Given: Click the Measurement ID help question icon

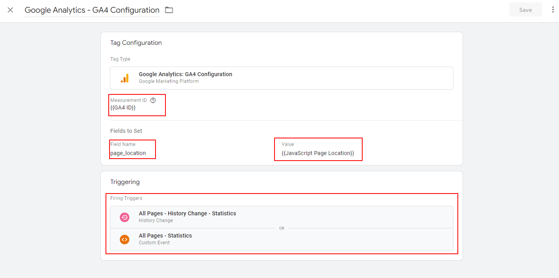Looking at the screenshot, I should 153,100.
